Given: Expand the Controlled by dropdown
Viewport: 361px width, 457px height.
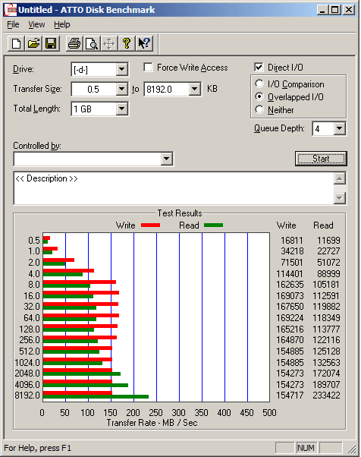Looking at the screenshot, I should tap(166, 159).
